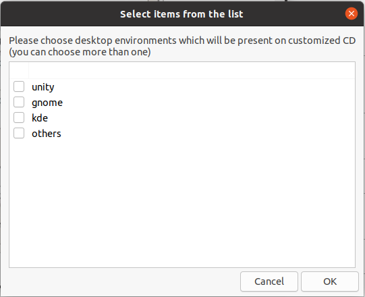
Task: Tick the unity checkbox
Action: click(19, 86)
